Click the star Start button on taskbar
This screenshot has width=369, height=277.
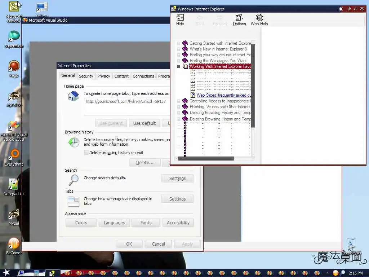[x=6, y=273]
